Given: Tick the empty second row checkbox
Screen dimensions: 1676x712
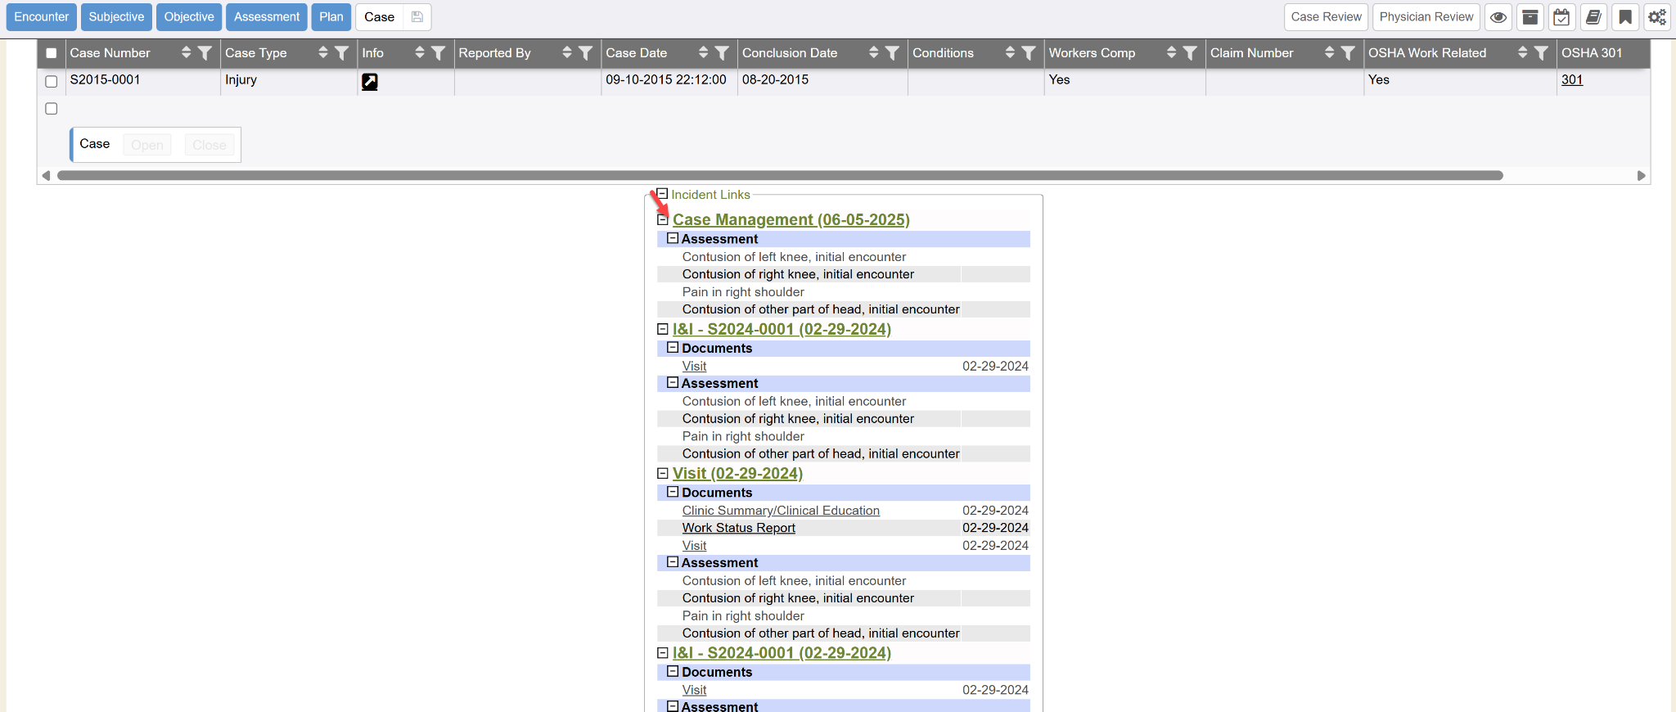Looking at the screenshot, I should (52, 109).
